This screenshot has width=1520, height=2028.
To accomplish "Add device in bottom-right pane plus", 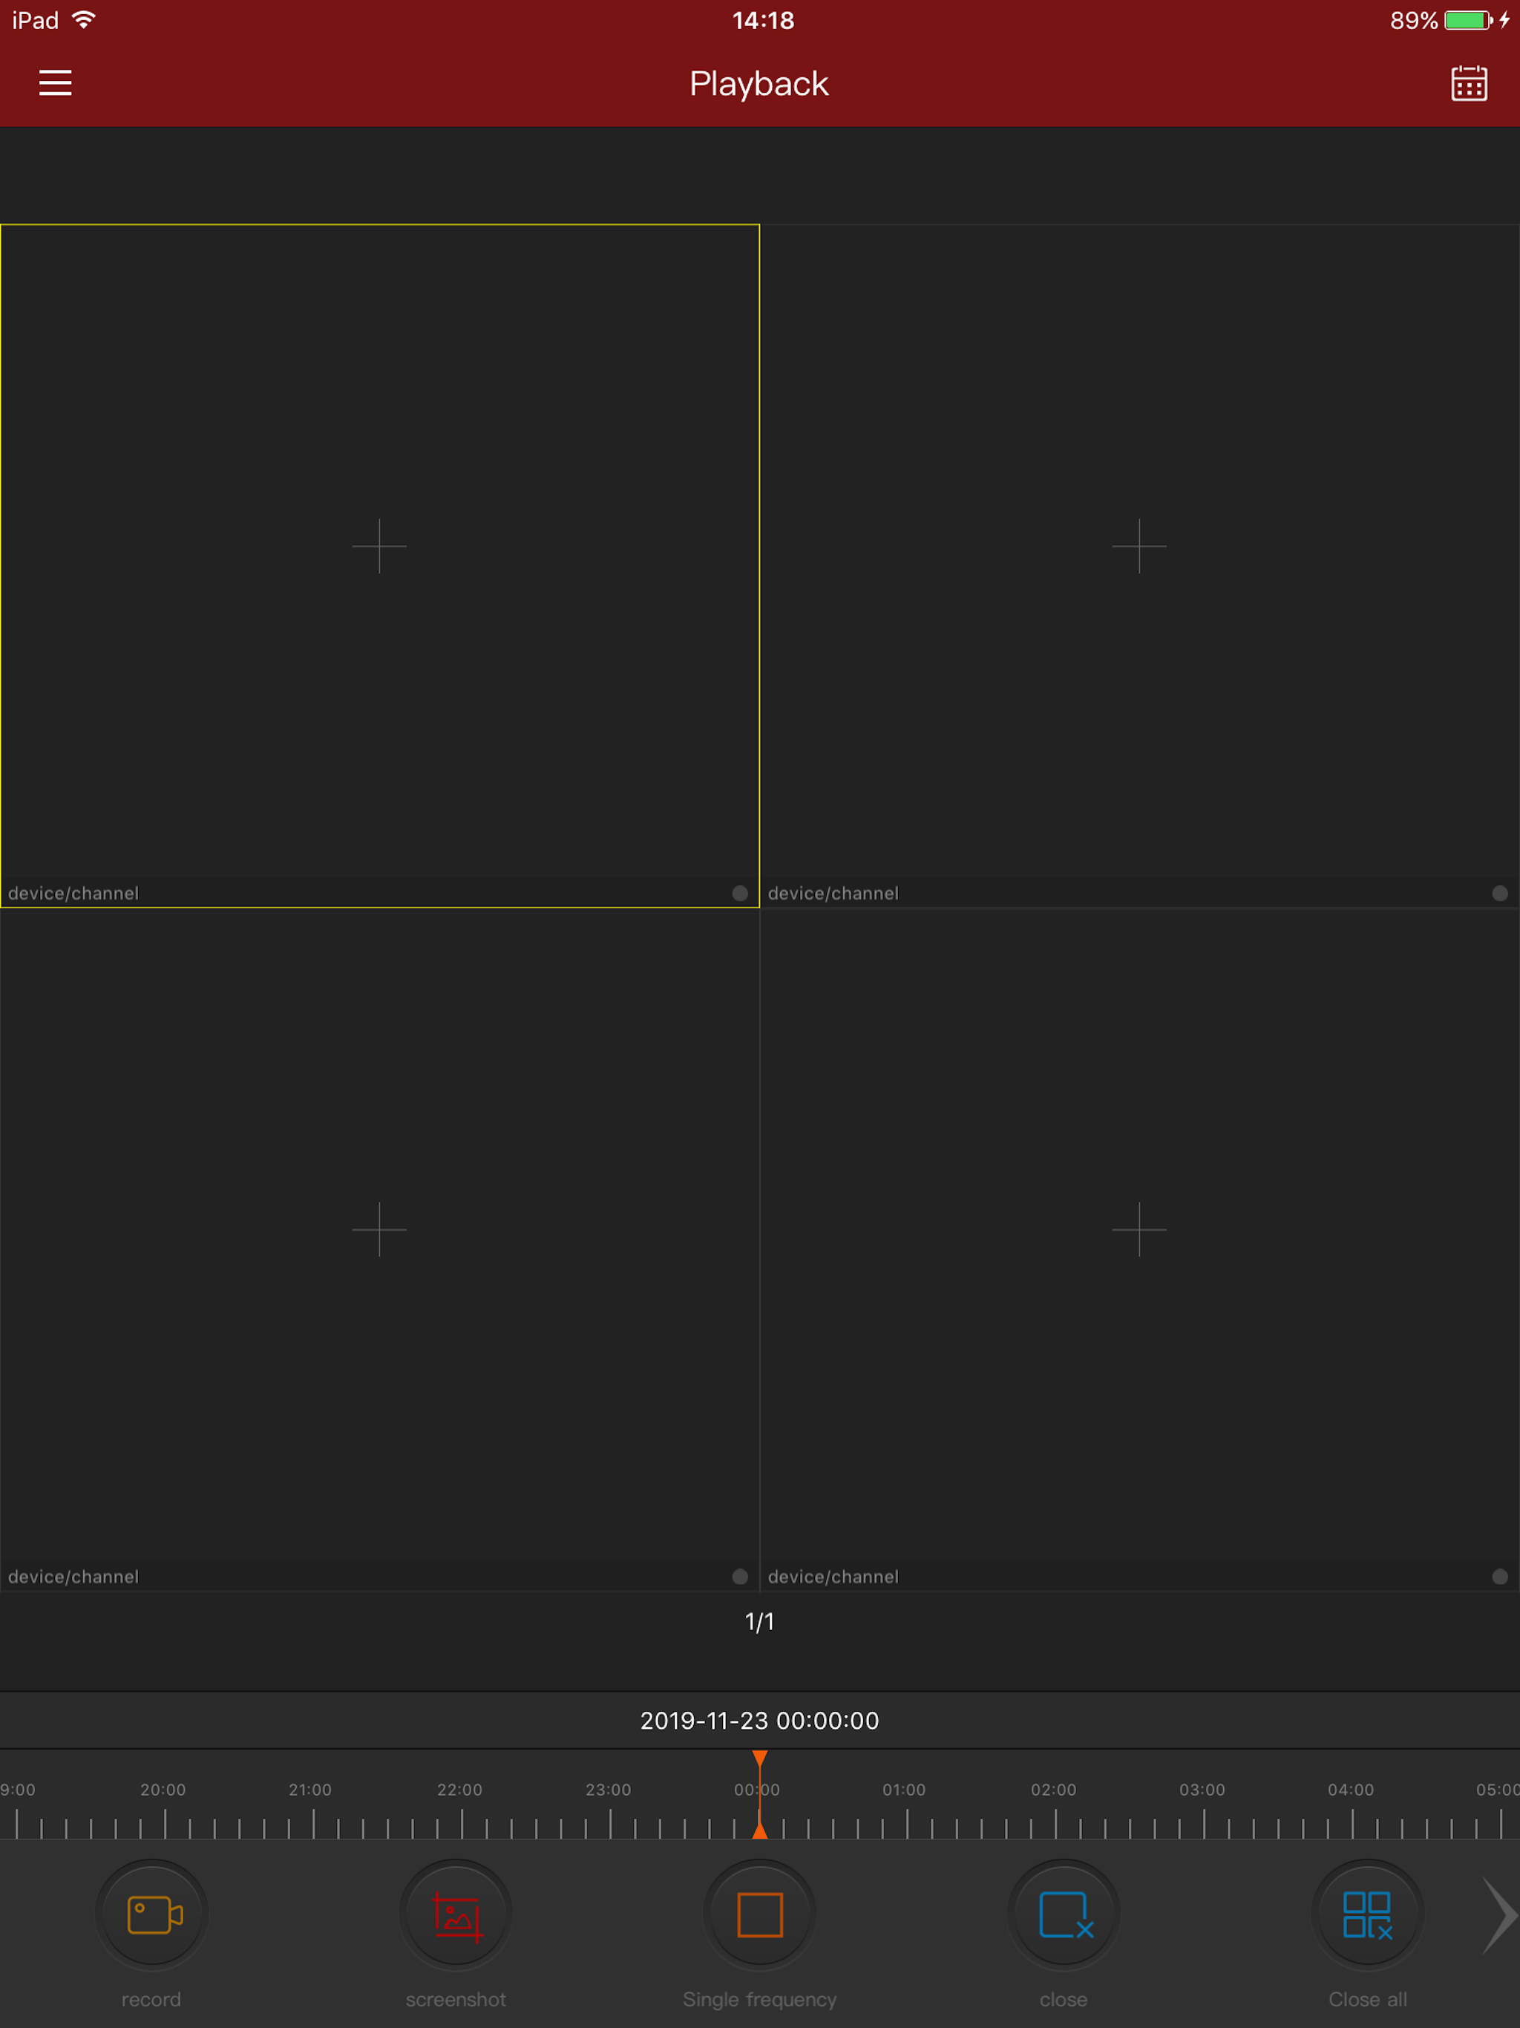I will [x=1139, y=1229].
